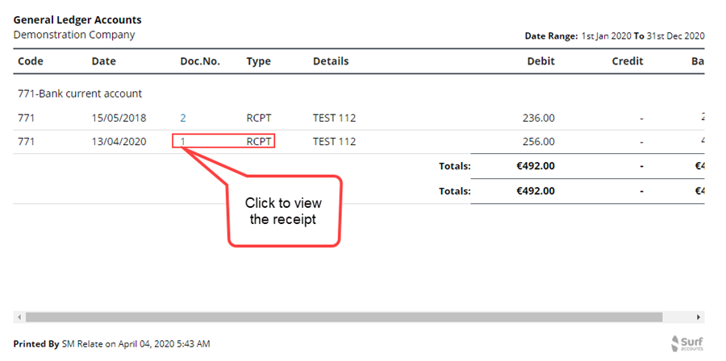Screen dimensions: 726x361
Task: Click the Credit column header
Action: click(x=628, y=61)
